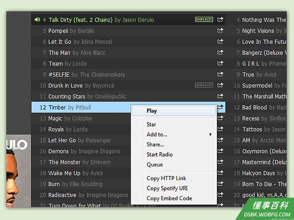Click the share icon for Let It Go
Screen dimensions: 294x220
point(220,41)
